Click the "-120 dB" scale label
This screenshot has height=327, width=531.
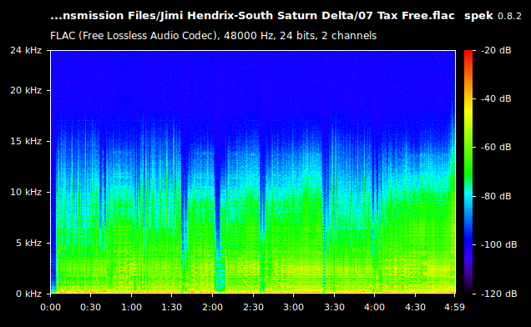tap(498, 294)
